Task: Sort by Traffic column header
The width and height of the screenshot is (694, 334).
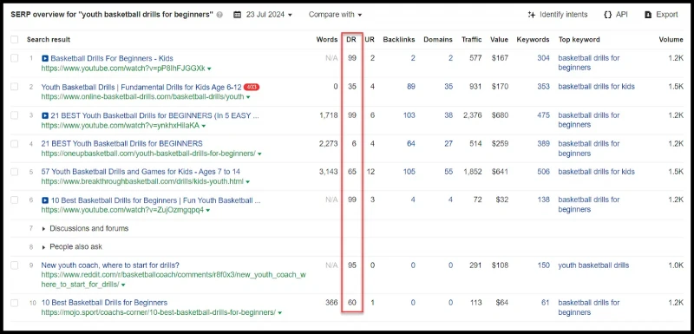Action: (x=471, y=39)
